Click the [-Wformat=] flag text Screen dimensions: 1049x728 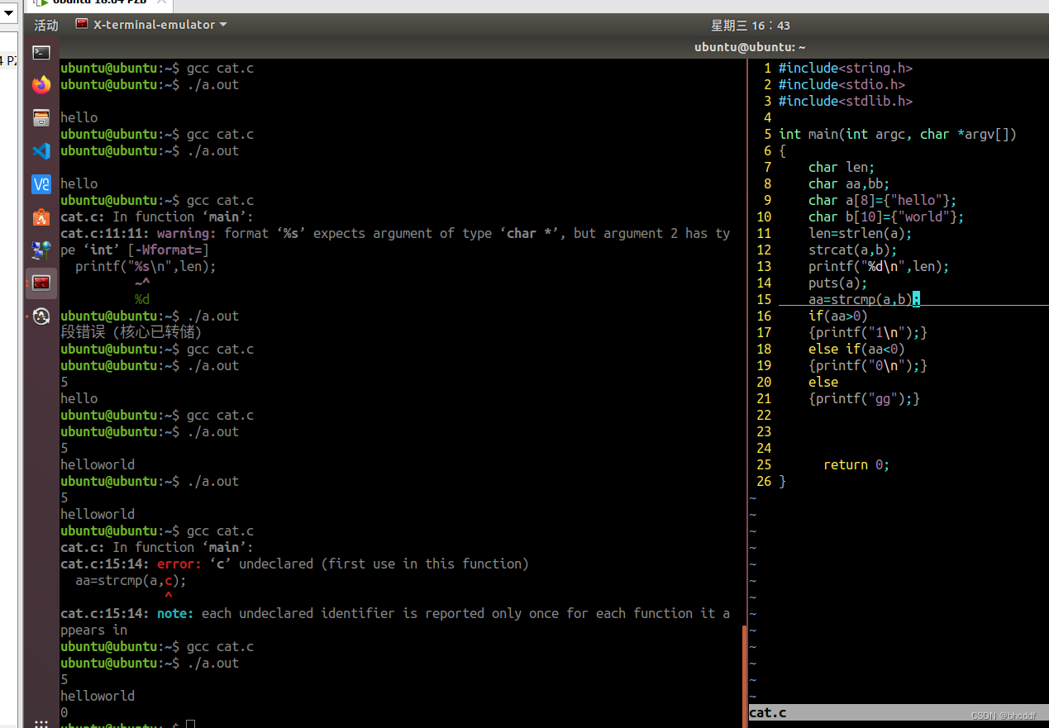click(x=169, y=250)
